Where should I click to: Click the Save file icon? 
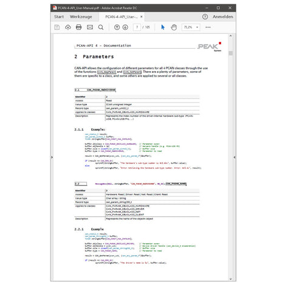tap(57, 27)
